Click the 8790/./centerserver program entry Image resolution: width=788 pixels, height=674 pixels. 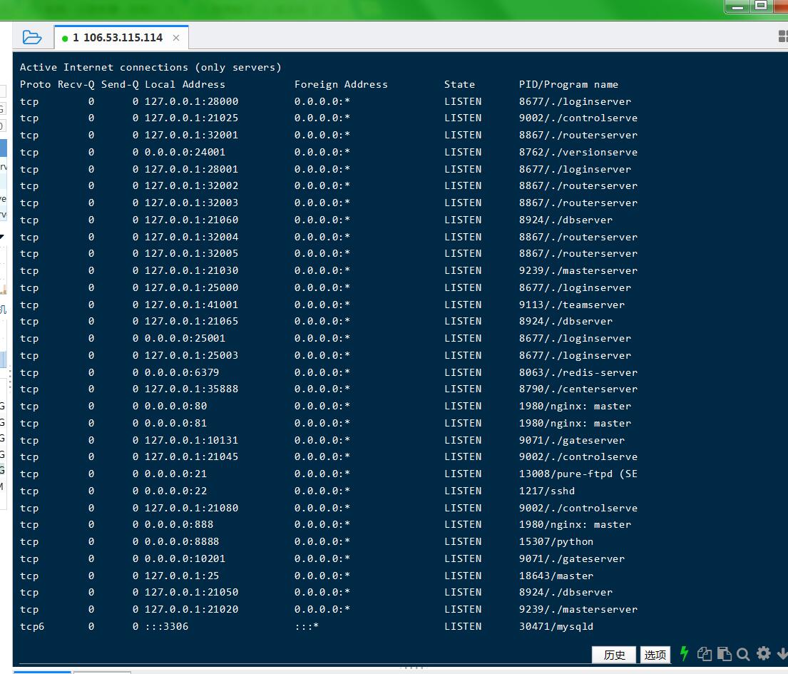(x=578, y=389)
